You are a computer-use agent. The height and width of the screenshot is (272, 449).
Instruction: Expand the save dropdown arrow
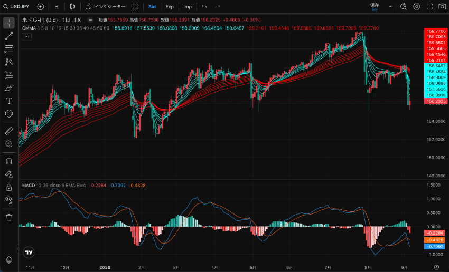click(x=390, y=6)
